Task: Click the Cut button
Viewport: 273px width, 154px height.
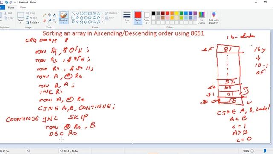Action: 8,13
